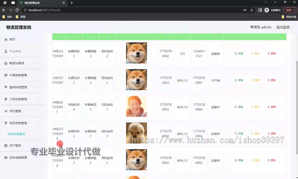View site information icon before localhost URL

[x=25, y=10]
